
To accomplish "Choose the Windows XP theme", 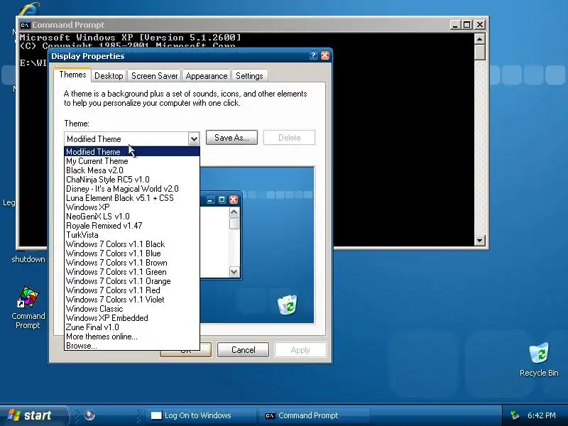I will coord(132,207).
